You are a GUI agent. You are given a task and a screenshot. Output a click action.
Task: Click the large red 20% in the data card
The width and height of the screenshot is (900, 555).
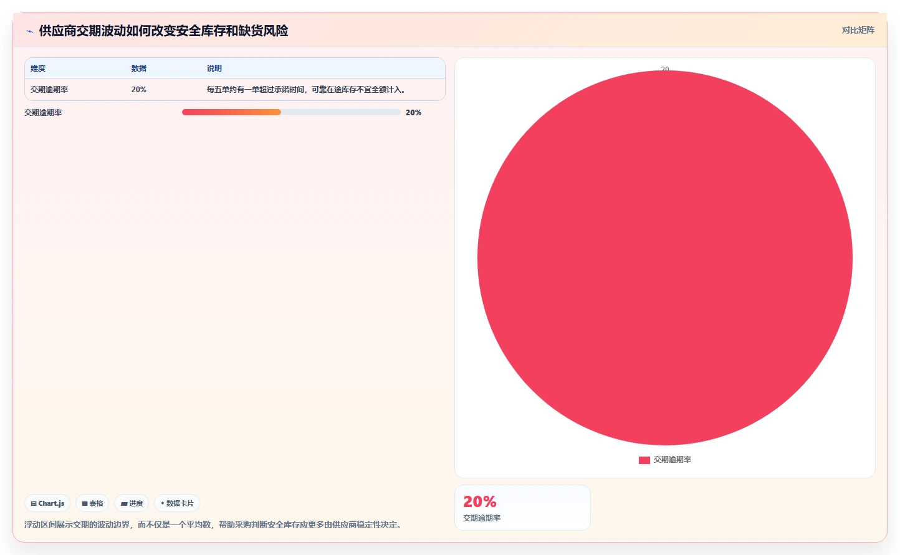[480, 501]
